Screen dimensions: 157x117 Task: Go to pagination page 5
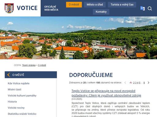pyautogui.click(x=140, y=83)
